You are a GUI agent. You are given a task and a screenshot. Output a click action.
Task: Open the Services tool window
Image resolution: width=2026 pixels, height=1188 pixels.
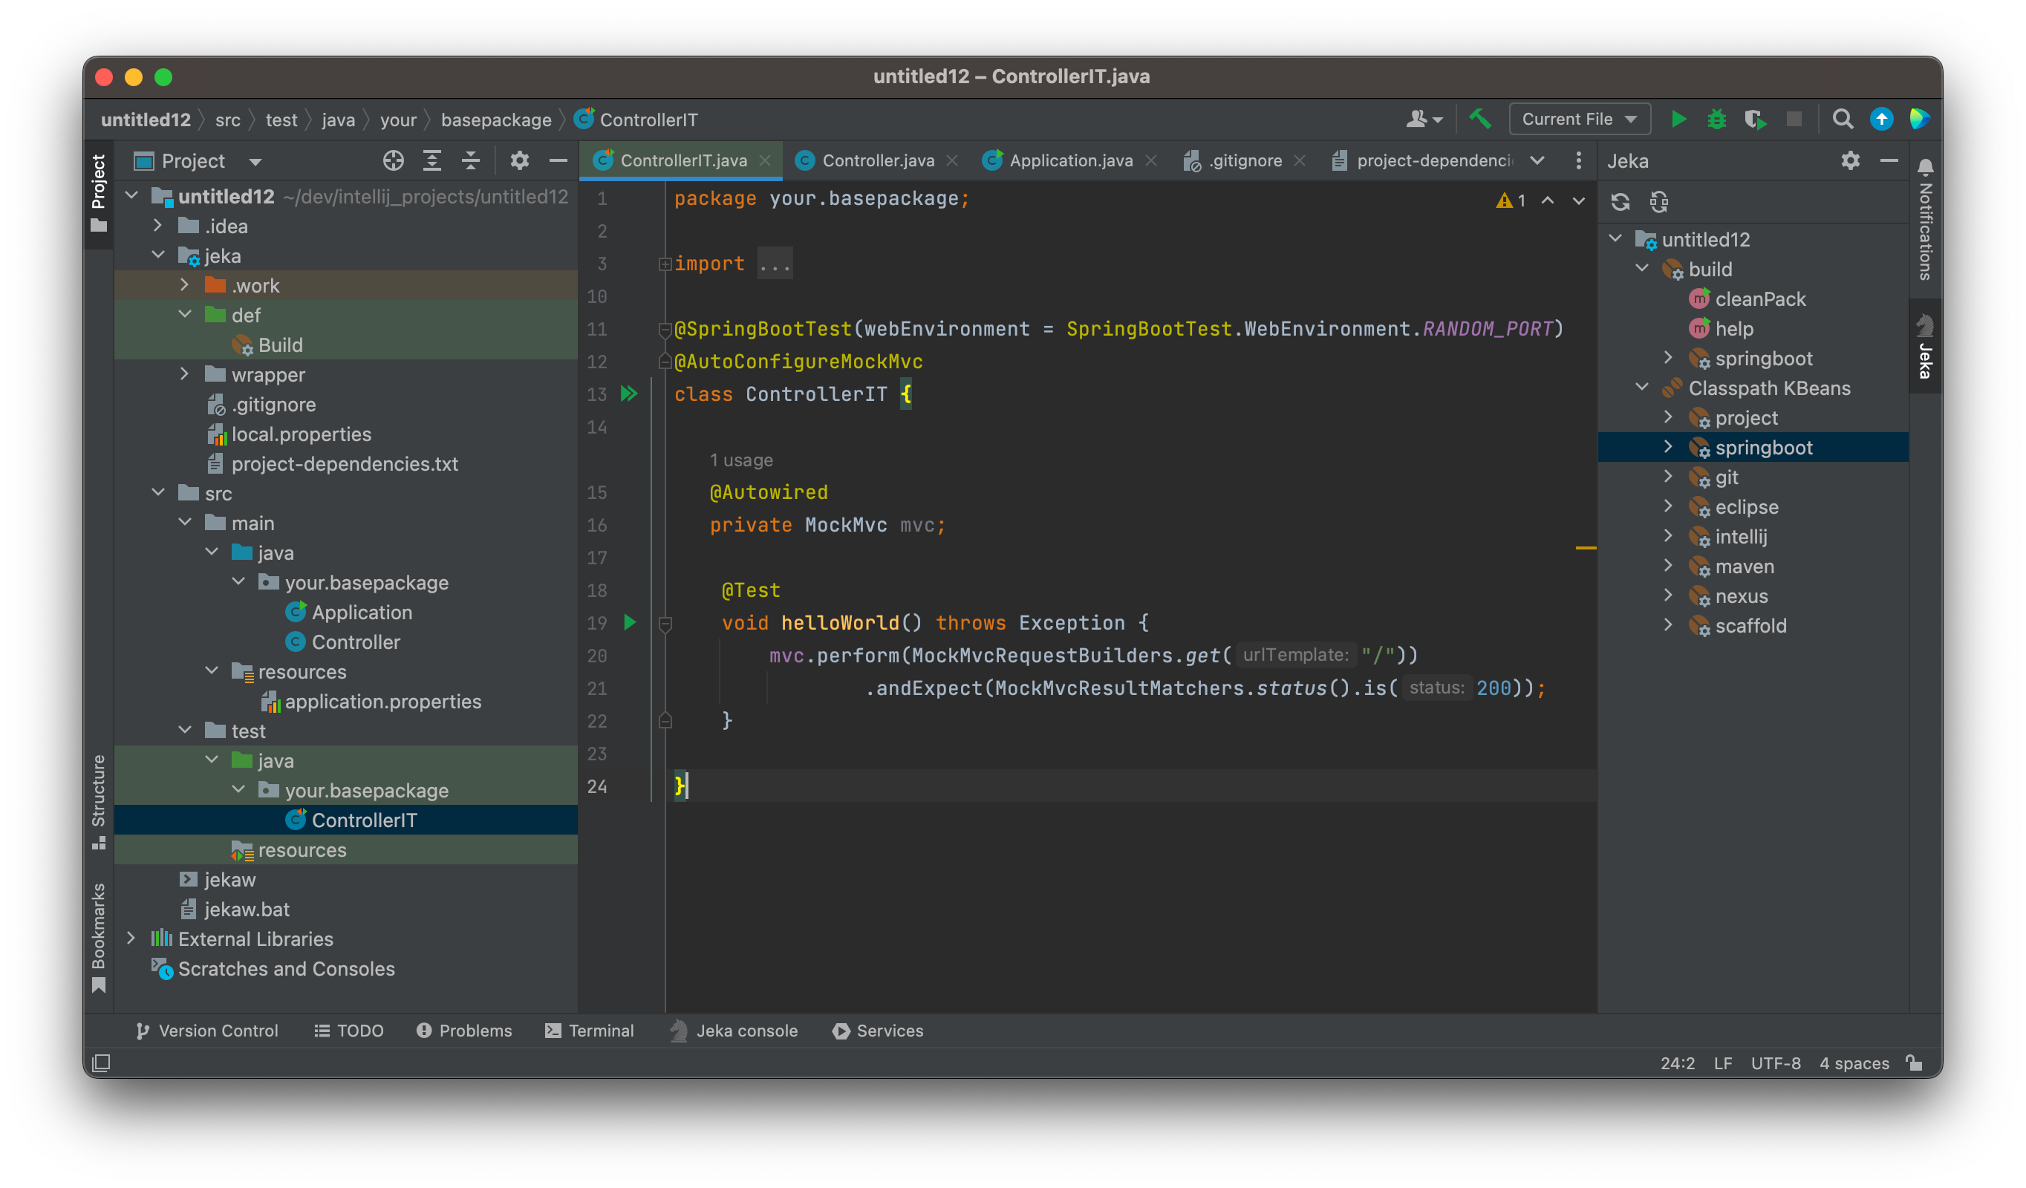coord(877,1031)
